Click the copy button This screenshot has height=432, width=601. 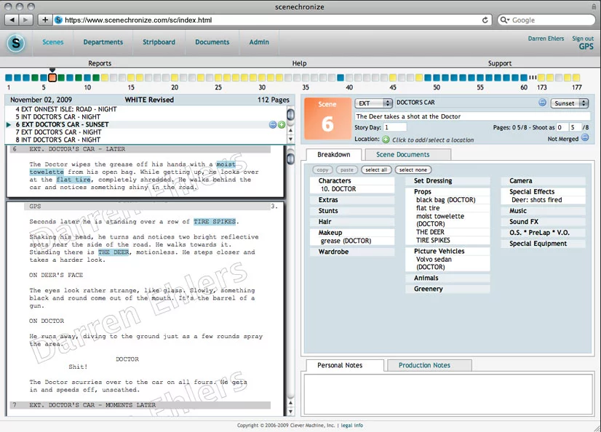pos(323,169)
